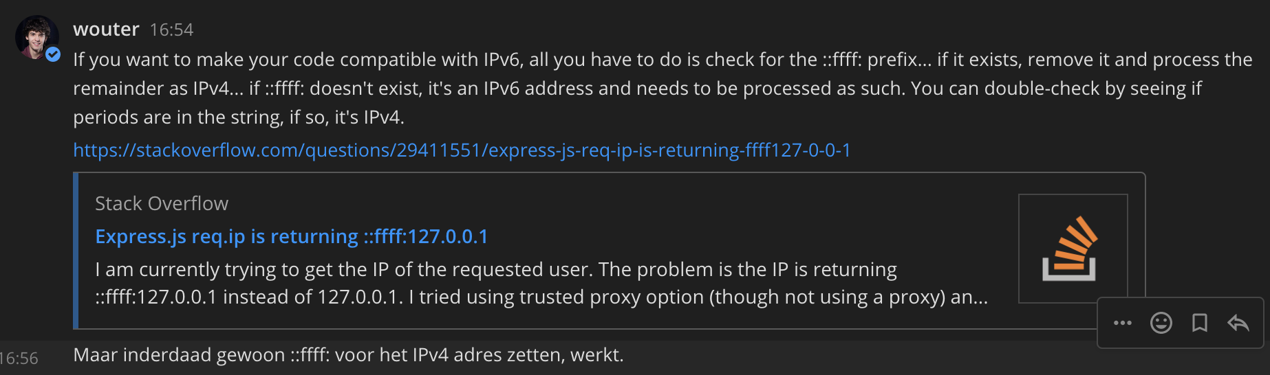Viewport: 1270px width, 375px height.
Task: Bookmark this message
Action: pyautogui.click(x=1199, y=323)
